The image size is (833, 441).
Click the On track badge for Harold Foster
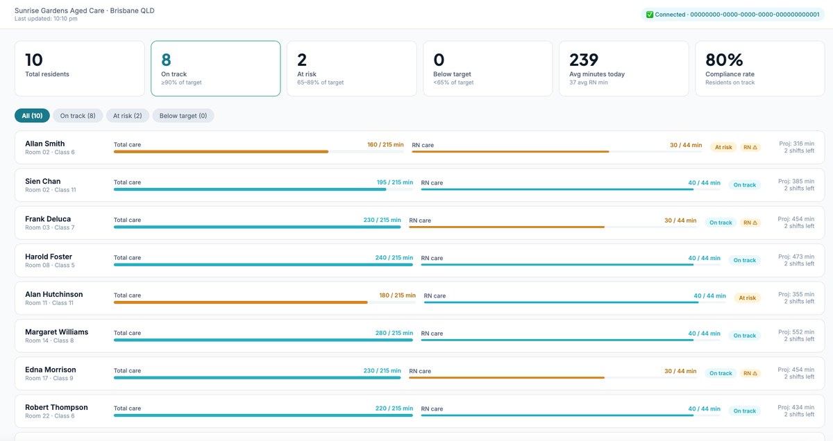745,260
